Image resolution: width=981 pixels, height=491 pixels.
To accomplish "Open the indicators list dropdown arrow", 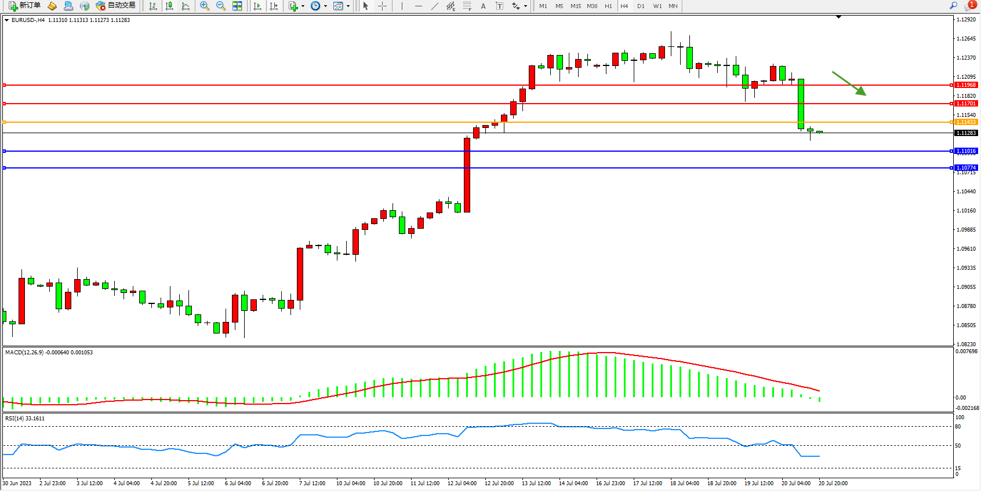I will pyautogui.click(x=303, y=6).
